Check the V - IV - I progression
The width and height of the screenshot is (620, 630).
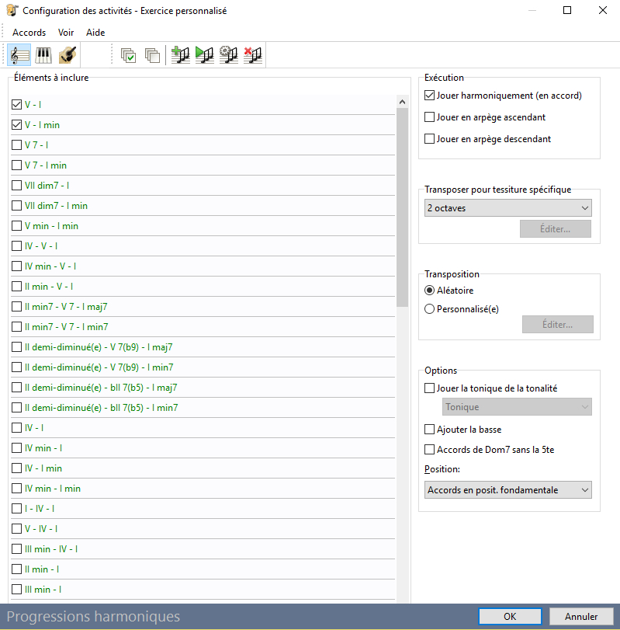click(16, 529)
